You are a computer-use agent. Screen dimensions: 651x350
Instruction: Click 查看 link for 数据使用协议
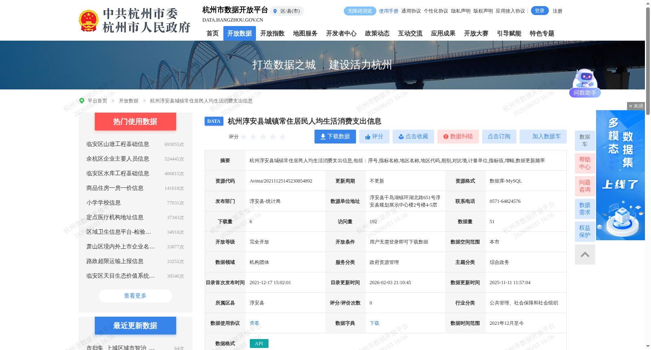click(x=254, y=323)
